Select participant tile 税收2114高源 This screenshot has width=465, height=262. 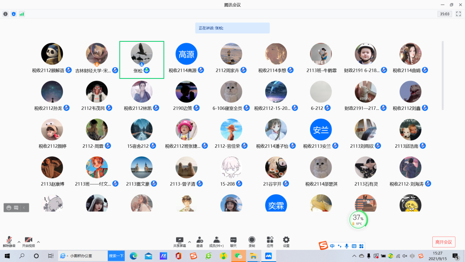tap(186, 58)
